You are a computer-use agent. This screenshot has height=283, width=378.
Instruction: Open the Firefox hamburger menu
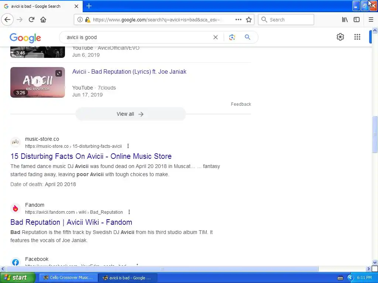point(371,20)
